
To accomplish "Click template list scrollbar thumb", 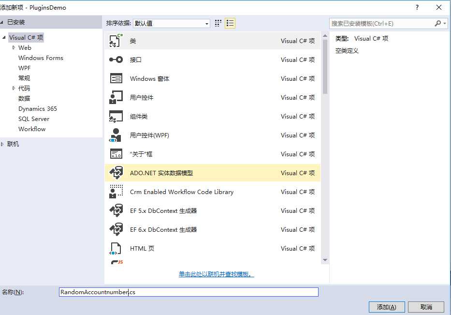I will tap(325, 67).
